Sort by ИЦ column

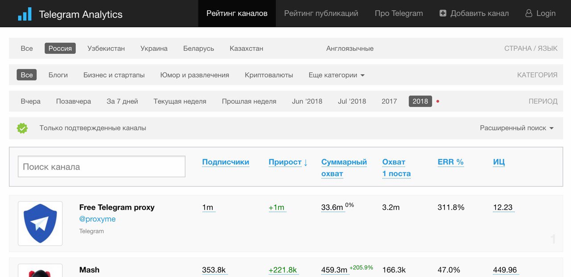499,162
